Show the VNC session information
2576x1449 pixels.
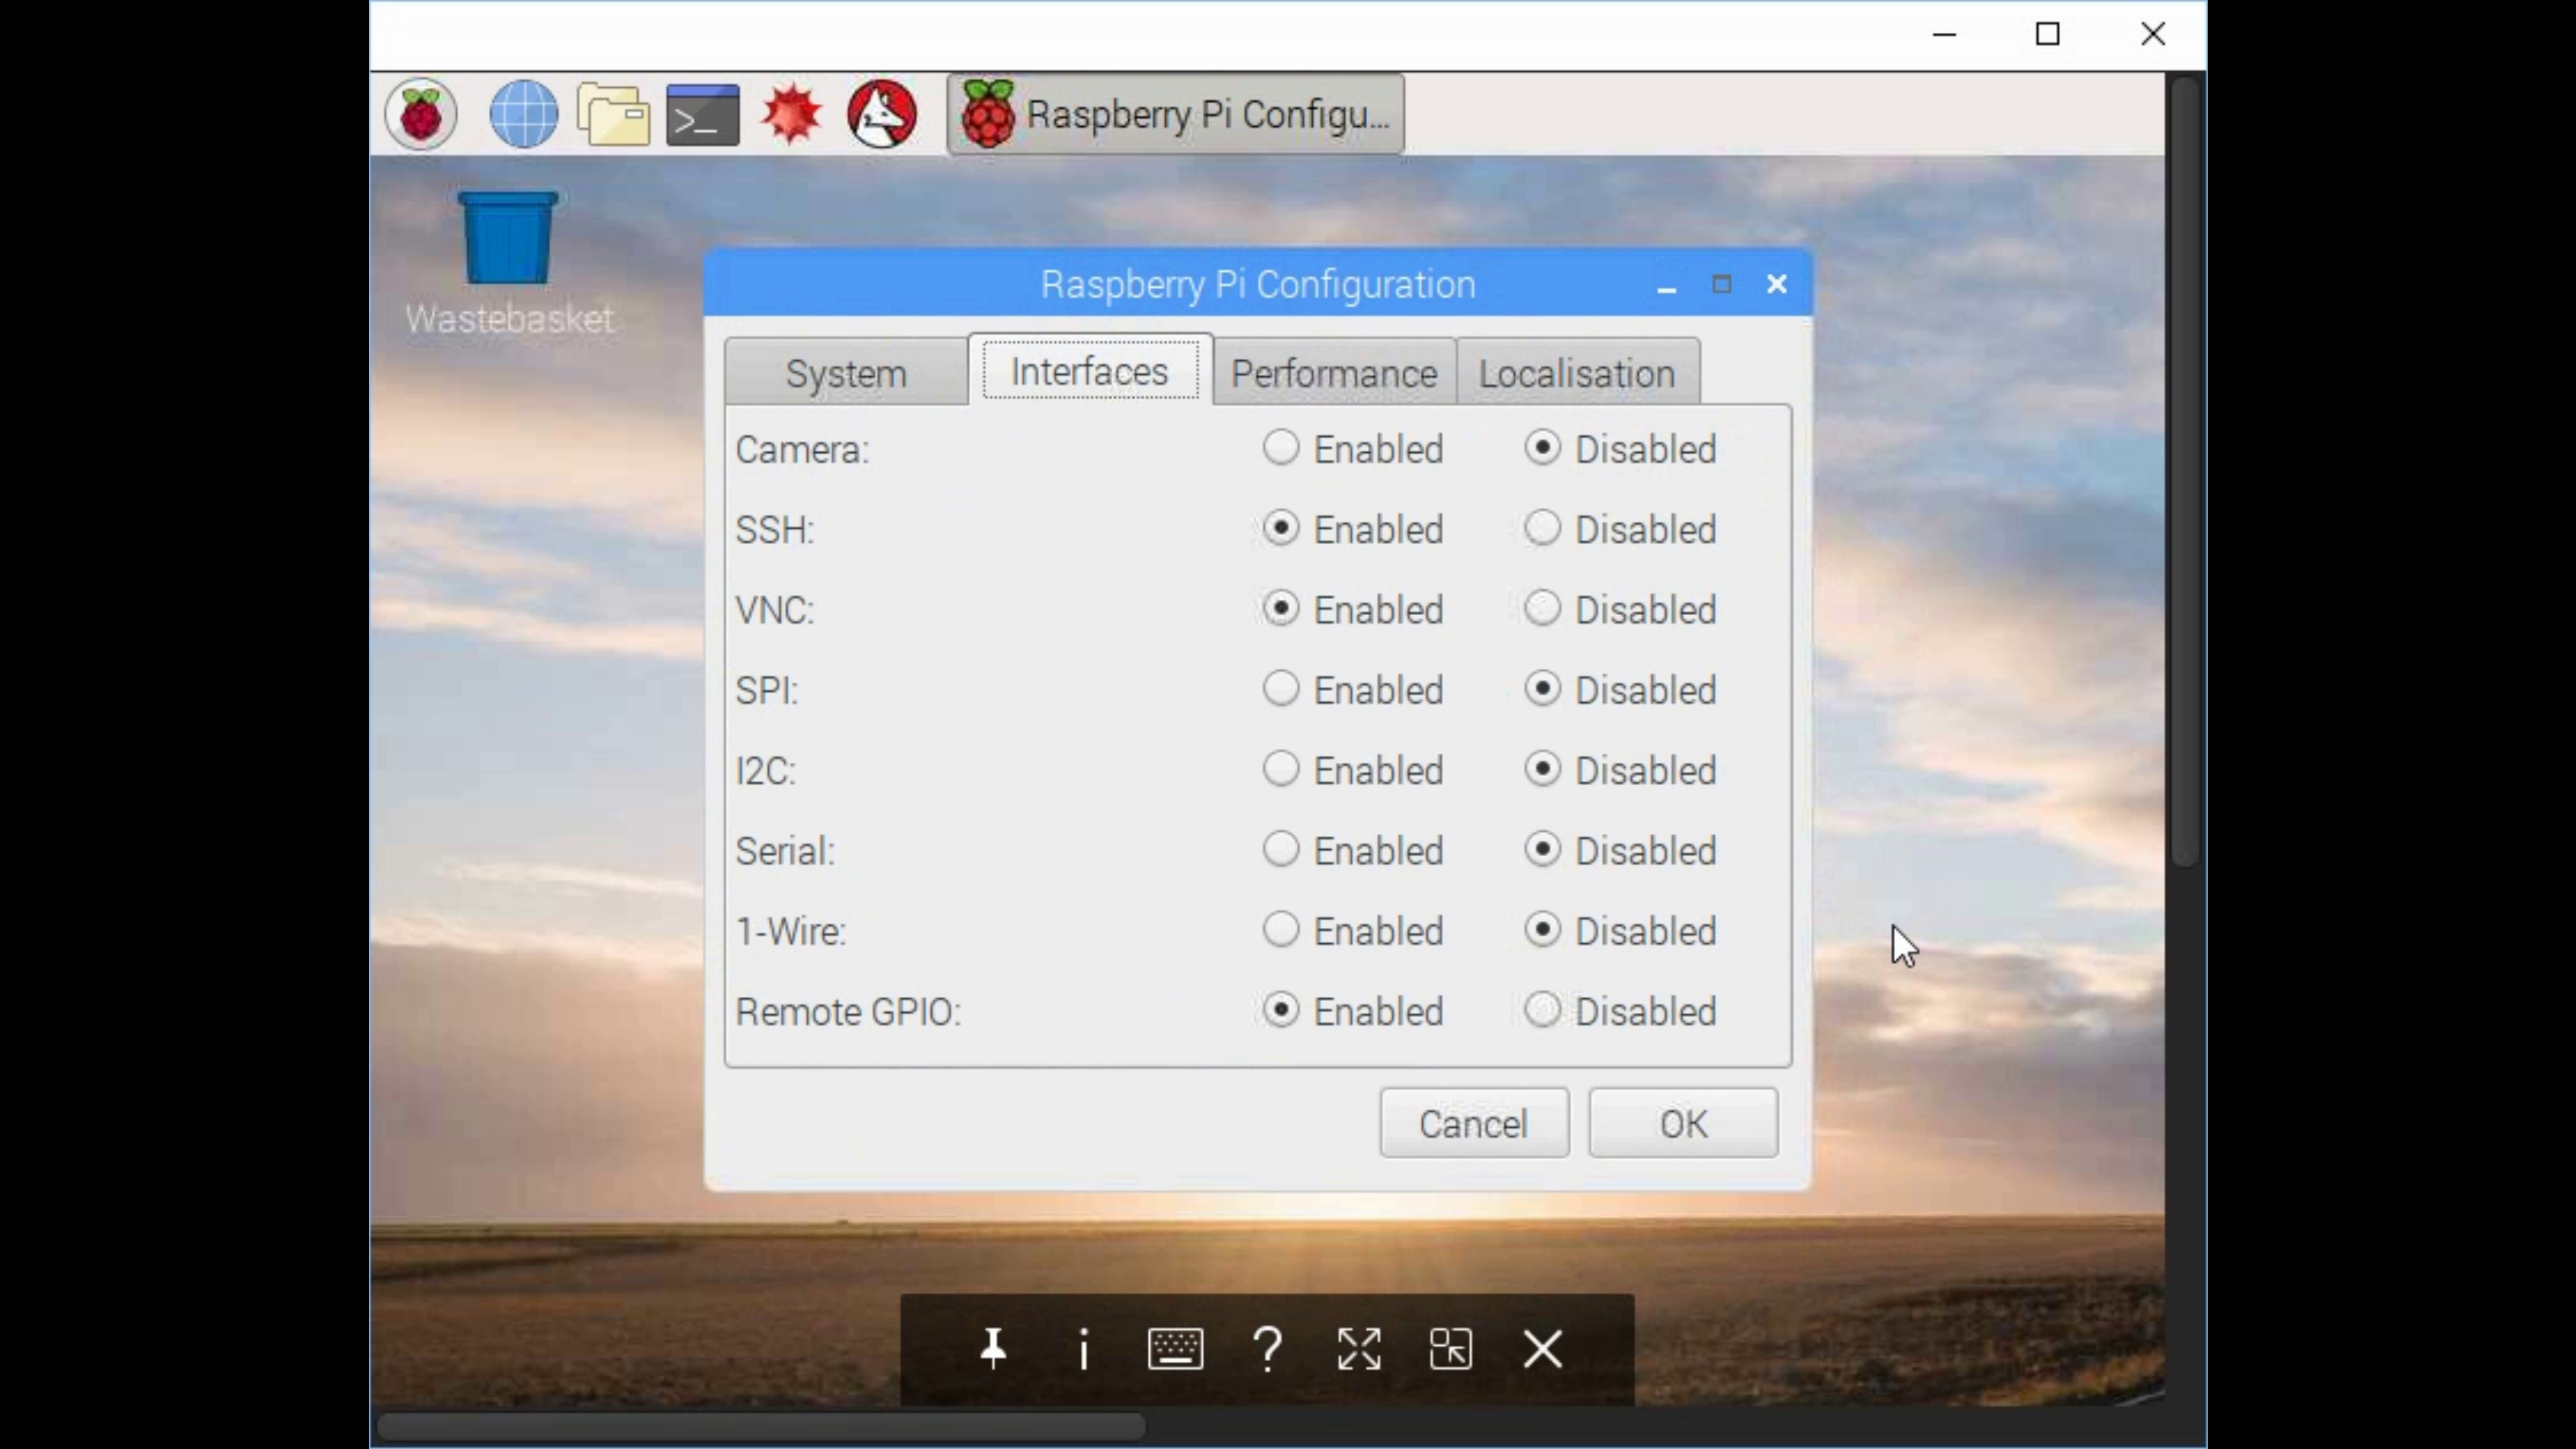coord(1084,1349)
